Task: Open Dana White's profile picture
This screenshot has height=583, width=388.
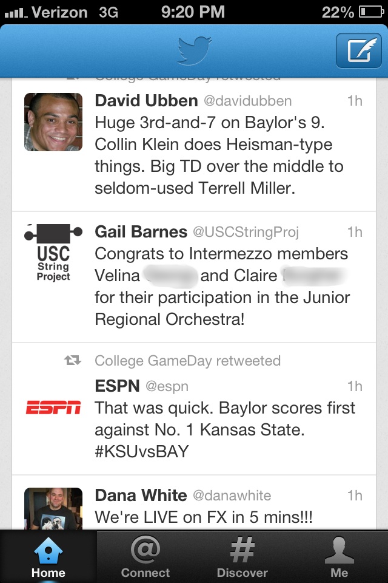Action: [53, 509]
